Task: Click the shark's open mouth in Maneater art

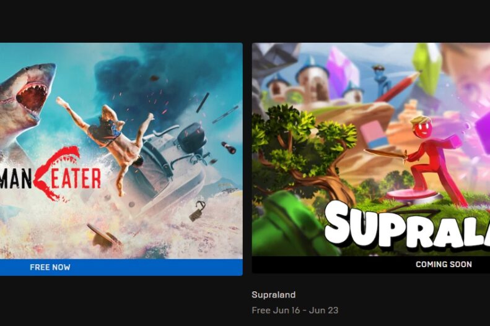Action: tap(32, 97)
